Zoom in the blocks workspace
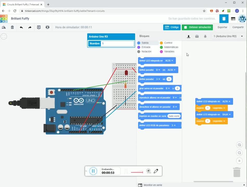Image resolution: width=247 pixels, height=187 pixels. pyautogui.click(x=239, y=145)
